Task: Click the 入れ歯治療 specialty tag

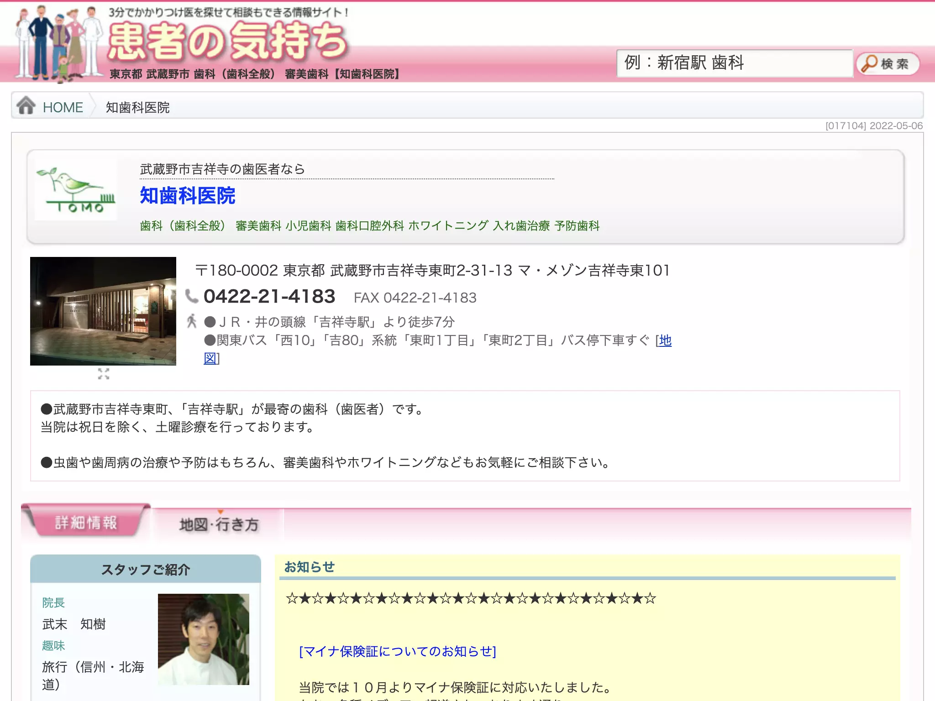Action: [x=521, y=225]
